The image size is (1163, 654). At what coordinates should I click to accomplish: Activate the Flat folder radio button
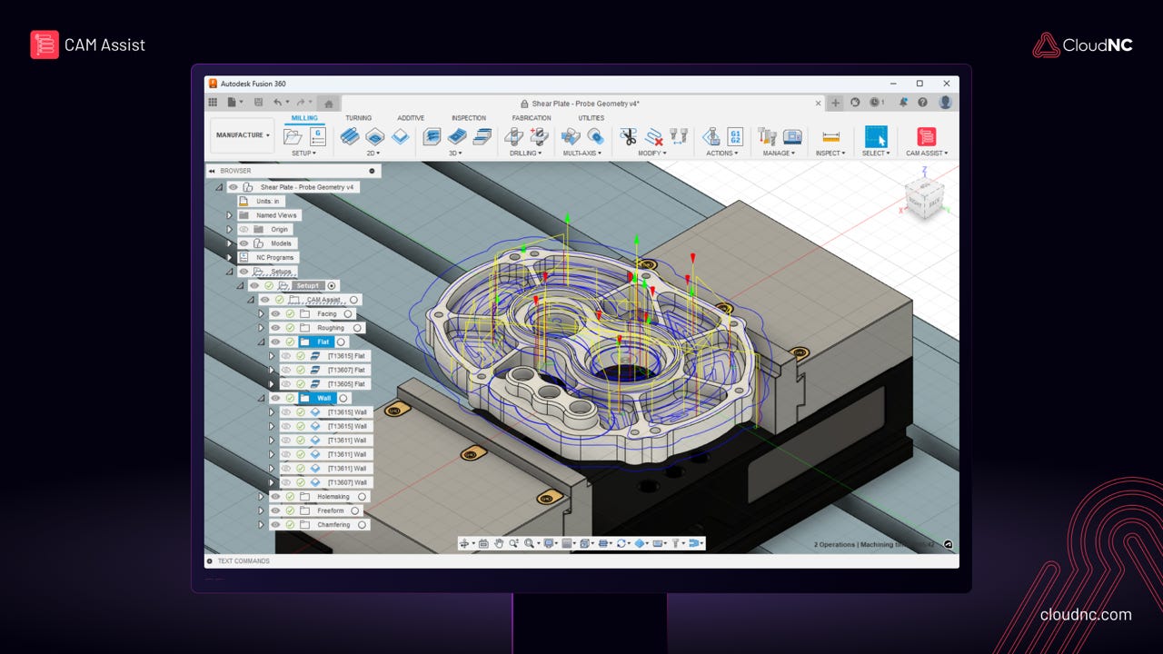pyautogui.click(x=341, y=342)
